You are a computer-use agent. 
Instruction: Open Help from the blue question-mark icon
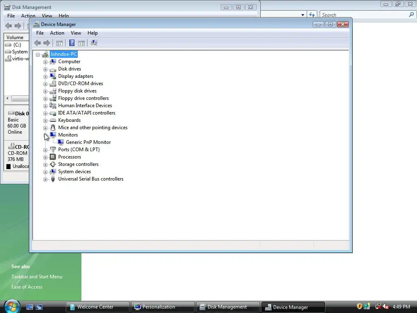point(72,43)
